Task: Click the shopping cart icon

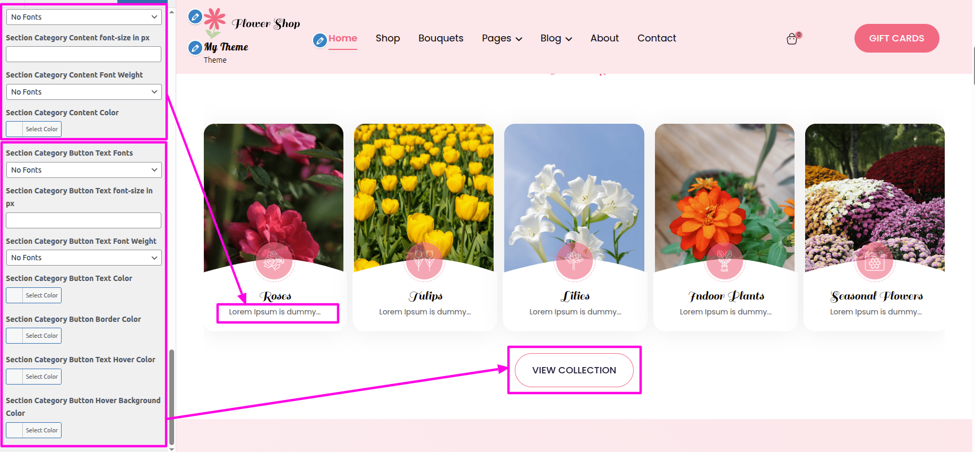Action: pyautogui.click(x=791, y=39)
